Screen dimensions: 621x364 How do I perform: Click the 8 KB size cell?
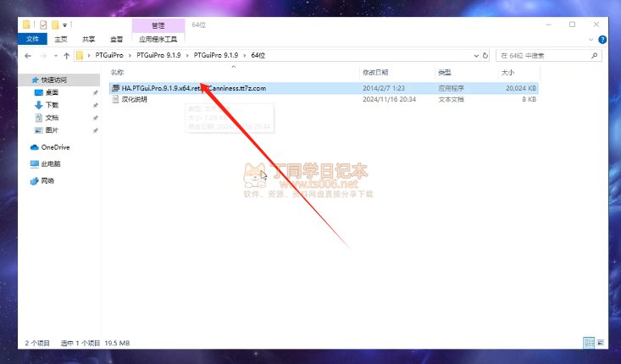529,99
